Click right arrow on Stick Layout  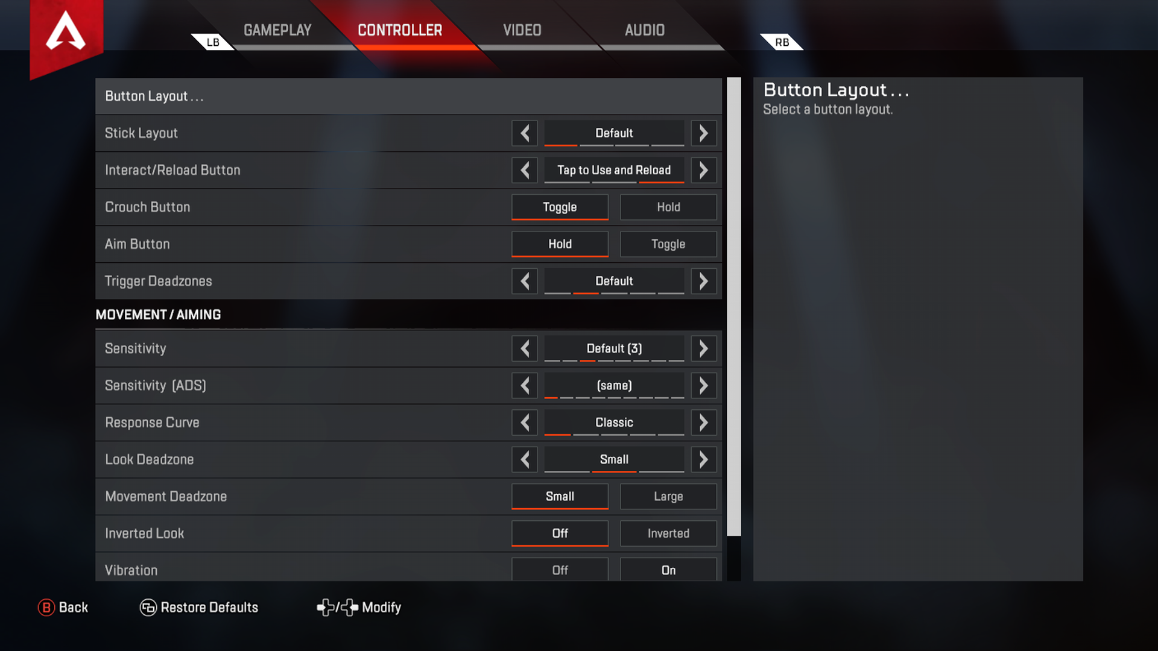pyautogui.click(x=703, y=133)
